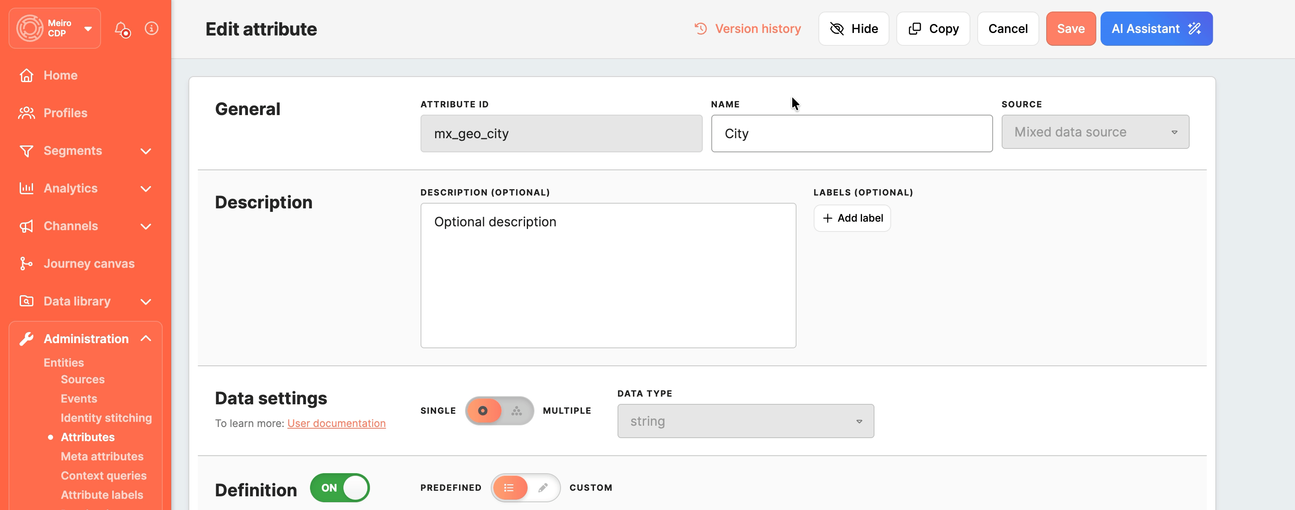Click the Administration wrench icon
This screenshot has height=510, width=1295.
26,339
